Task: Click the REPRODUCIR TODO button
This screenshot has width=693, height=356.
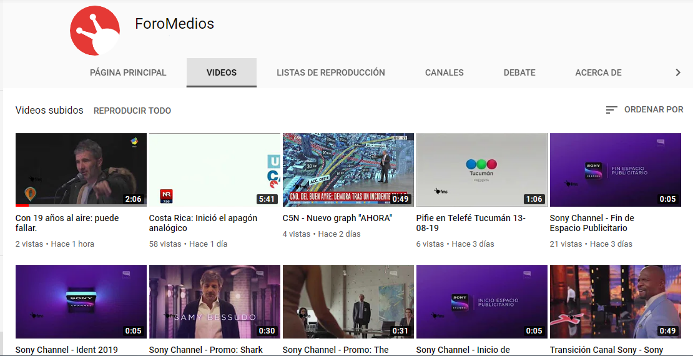Action: 132,111
